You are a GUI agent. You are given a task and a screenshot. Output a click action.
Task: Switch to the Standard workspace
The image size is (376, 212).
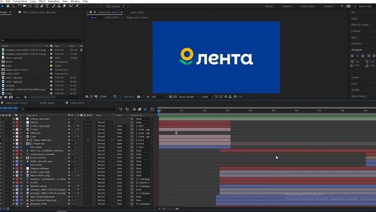287,6
